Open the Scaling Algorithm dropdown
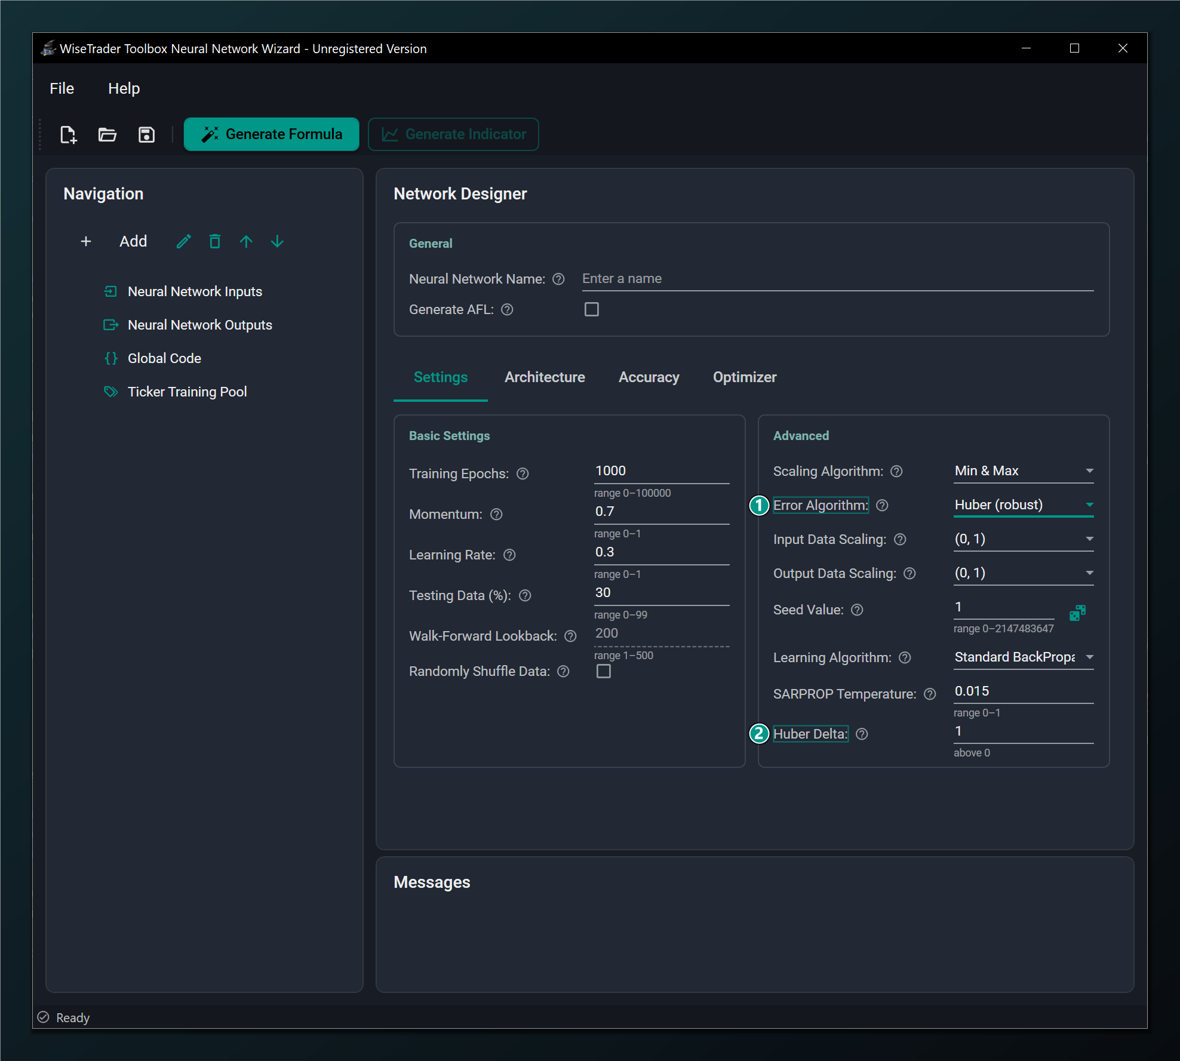The image size is (1180, 1061). [x=1024, y=471]
